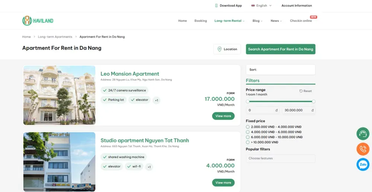Click checkmark on wif-fi tag
372x192 pixels.
pos(129,166)
